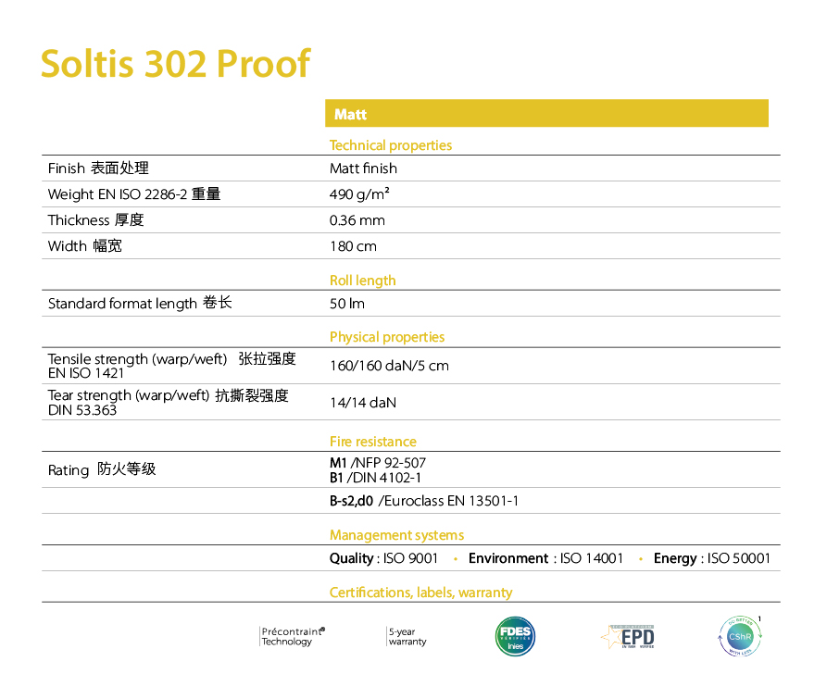Click the Roll length section heading
827x699 pixels.
point(362,281)
